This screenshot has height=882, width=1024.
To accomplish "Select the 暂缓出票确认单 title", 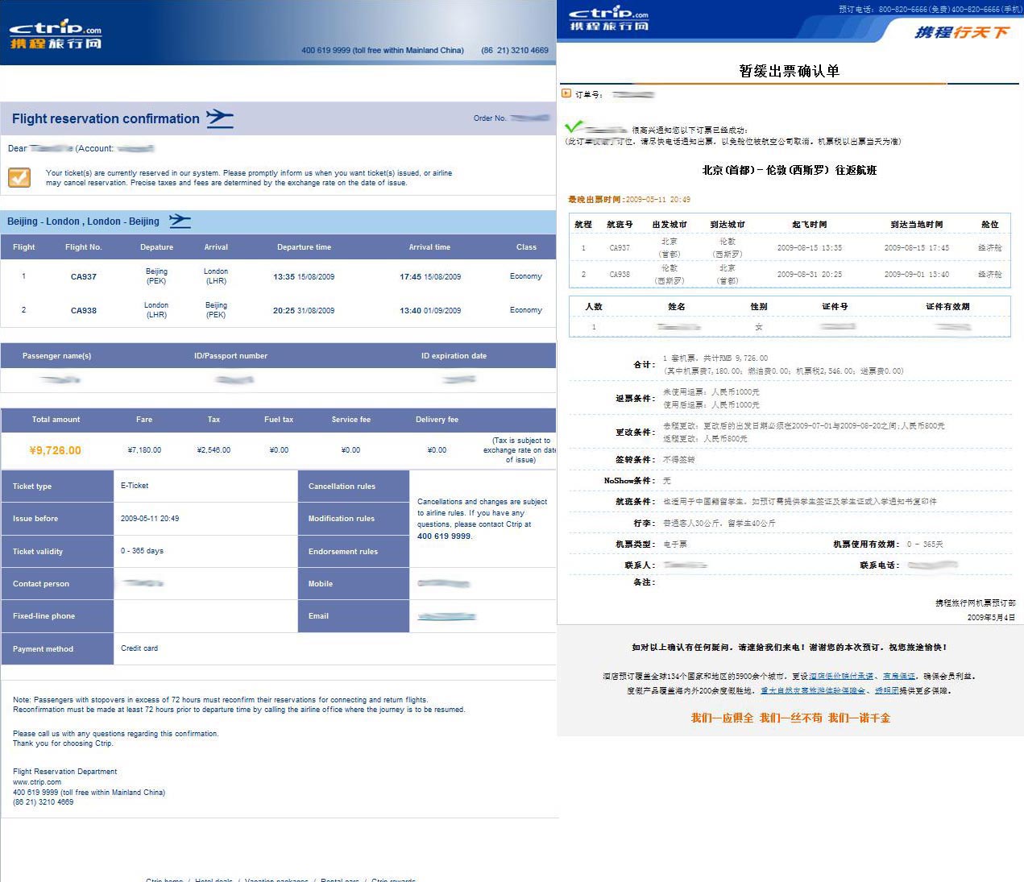I will coord(790,71).
